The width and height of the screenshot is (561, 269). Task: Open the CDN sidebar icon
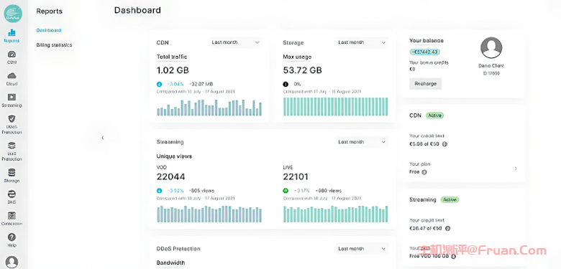12,57
